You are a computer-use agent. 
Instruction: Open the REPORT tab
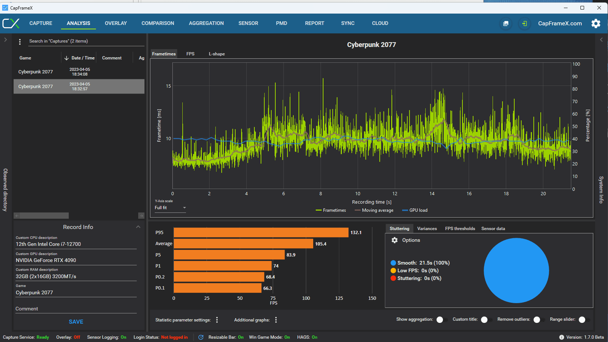(315, 23)
